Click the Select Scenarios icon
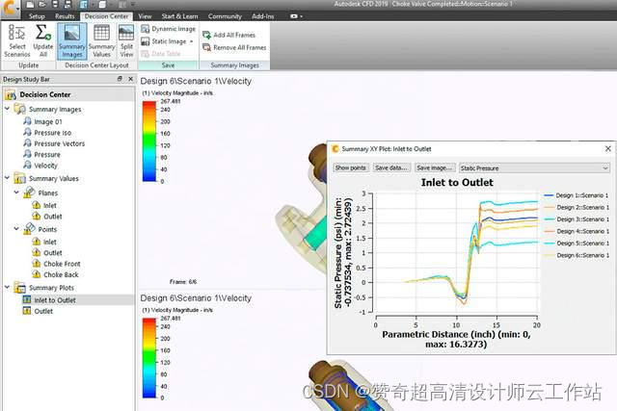The image size is (617, 411). [16, 33]
